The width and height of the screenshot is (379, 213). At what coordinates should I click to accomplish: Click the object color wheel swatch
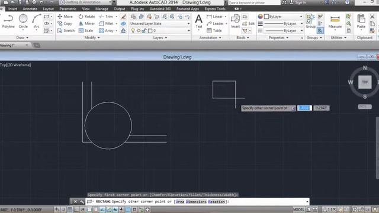click(x=260, y=17)
